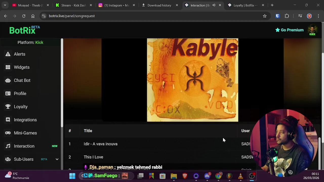Click the User column header

click(245, 131)
